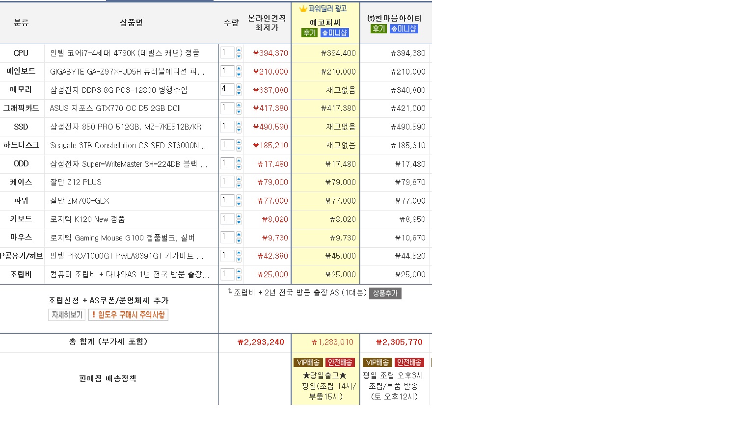Open 삼성전자 DDR3 8G PC3-12800 link
Viewport: 754px width, 424px height.
119,90
